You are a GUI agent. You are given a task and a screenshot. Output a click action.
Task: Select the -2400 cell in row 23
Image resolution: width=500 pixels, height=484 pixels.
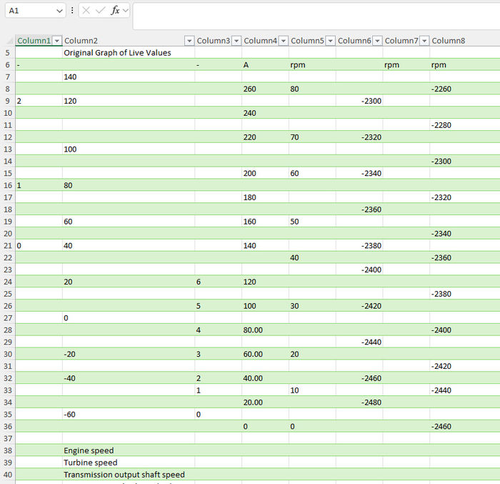click(359, 270)
